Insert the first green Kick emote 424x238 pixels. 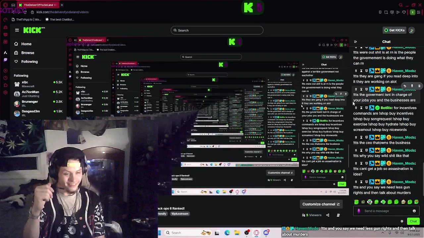(x=356, y=202)
